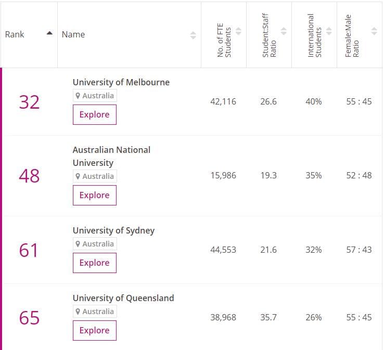Select University of Queensland female:male ratio 55 : 45
The width and height of the screenshot is (384, 350).
(359, 317)
